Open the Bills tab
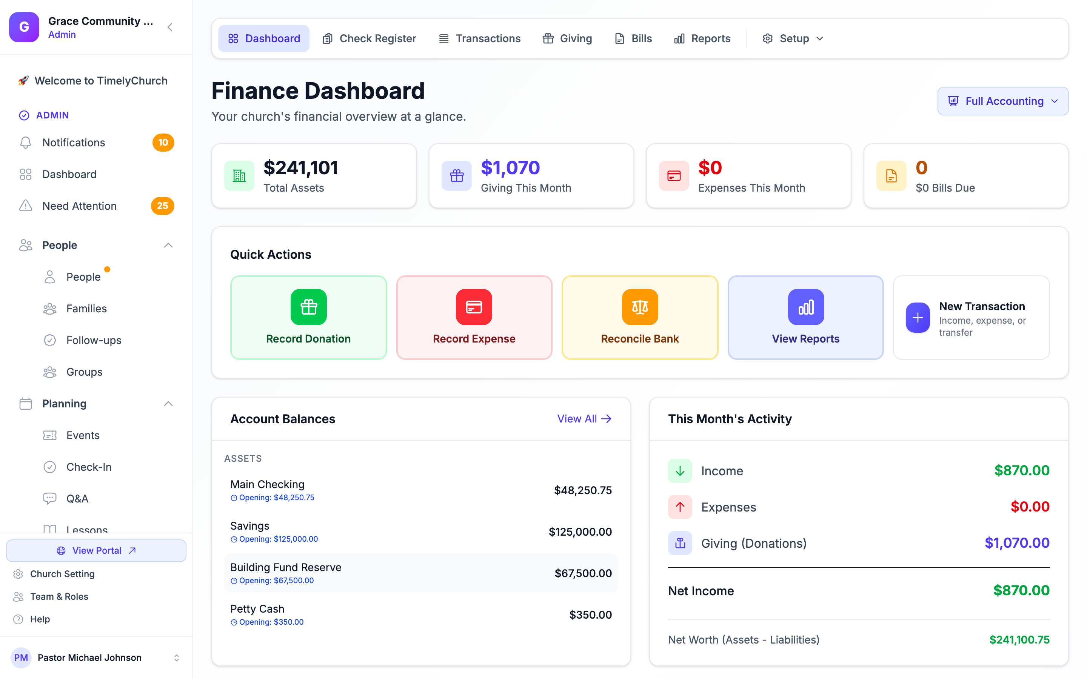 [x=633, y=38]
